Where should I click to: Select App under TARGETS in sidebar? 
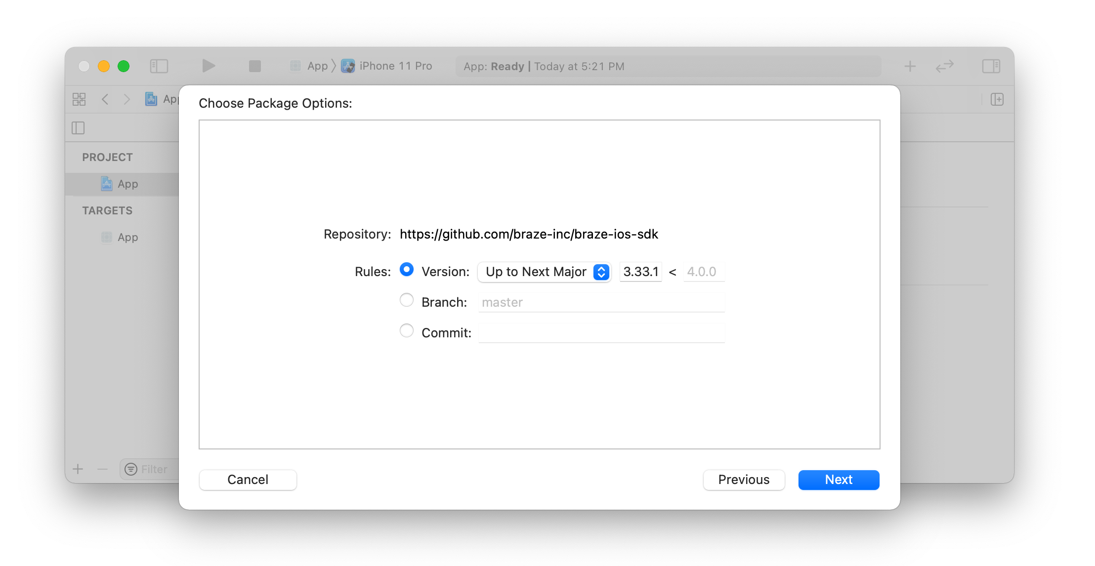127,238
